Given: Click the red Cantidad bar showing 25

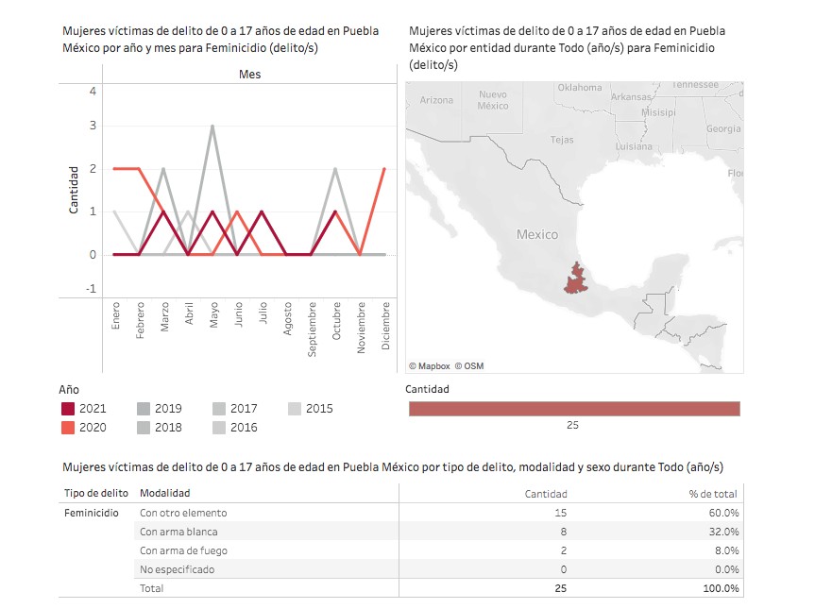Looking at the screenshot, I should click(573, 408).
